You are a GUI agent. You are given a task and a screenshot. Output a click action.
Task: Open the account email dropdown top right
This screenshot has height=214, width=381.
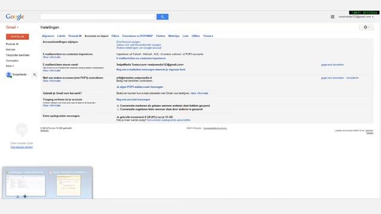pos(356,17)
